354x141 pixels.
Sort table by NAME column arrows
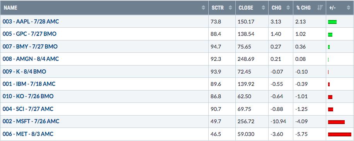(203, 8)
